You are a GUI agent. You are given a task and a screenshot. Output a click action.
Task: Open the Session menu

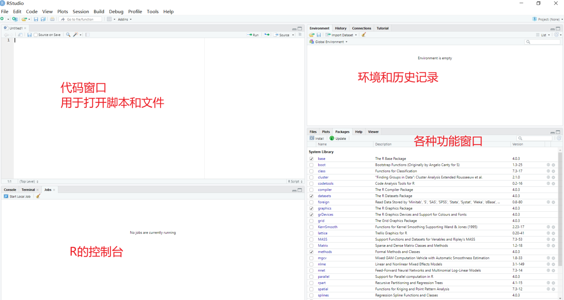point(81,11)
